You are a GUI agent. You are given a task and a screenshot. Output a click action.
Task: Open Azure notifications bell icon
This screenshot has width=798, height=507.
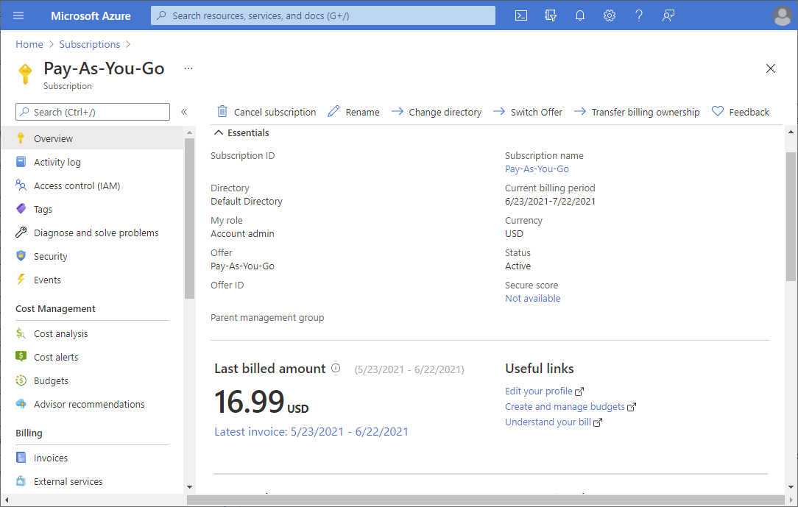tap(580, 15)
